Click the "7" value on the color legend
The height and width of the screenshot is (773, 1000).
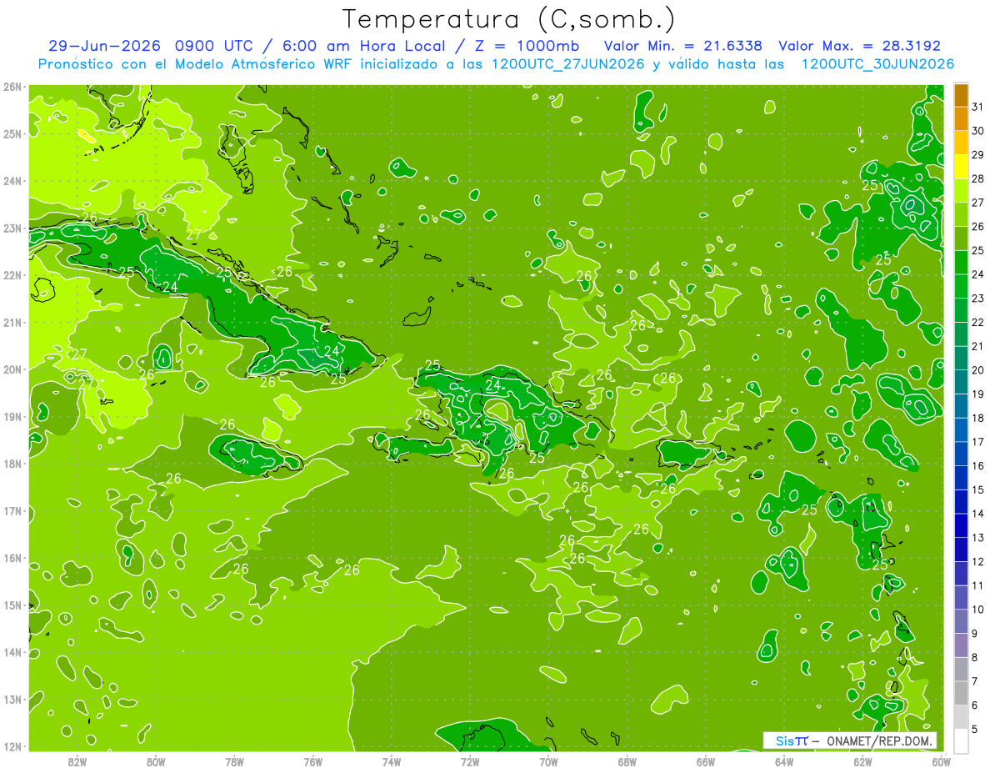tap(975, 681)
